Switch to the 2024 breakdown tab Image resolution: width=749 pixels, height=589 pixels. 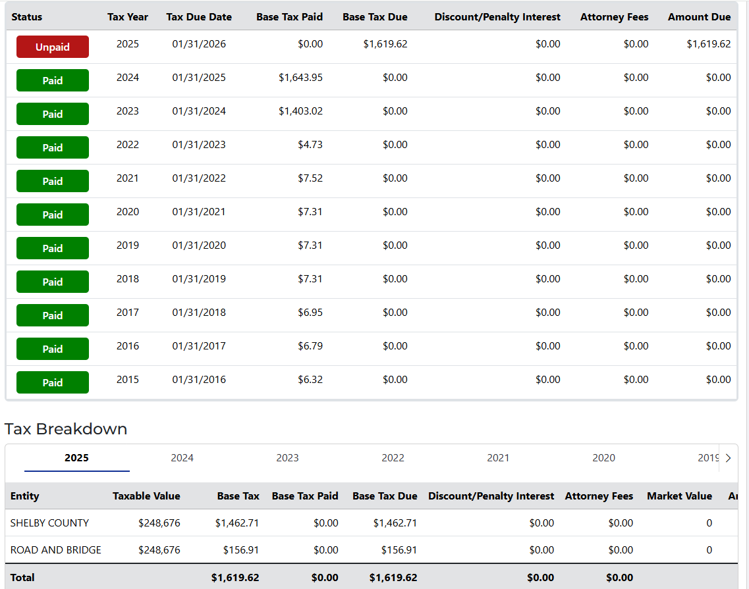coord(182,458)
